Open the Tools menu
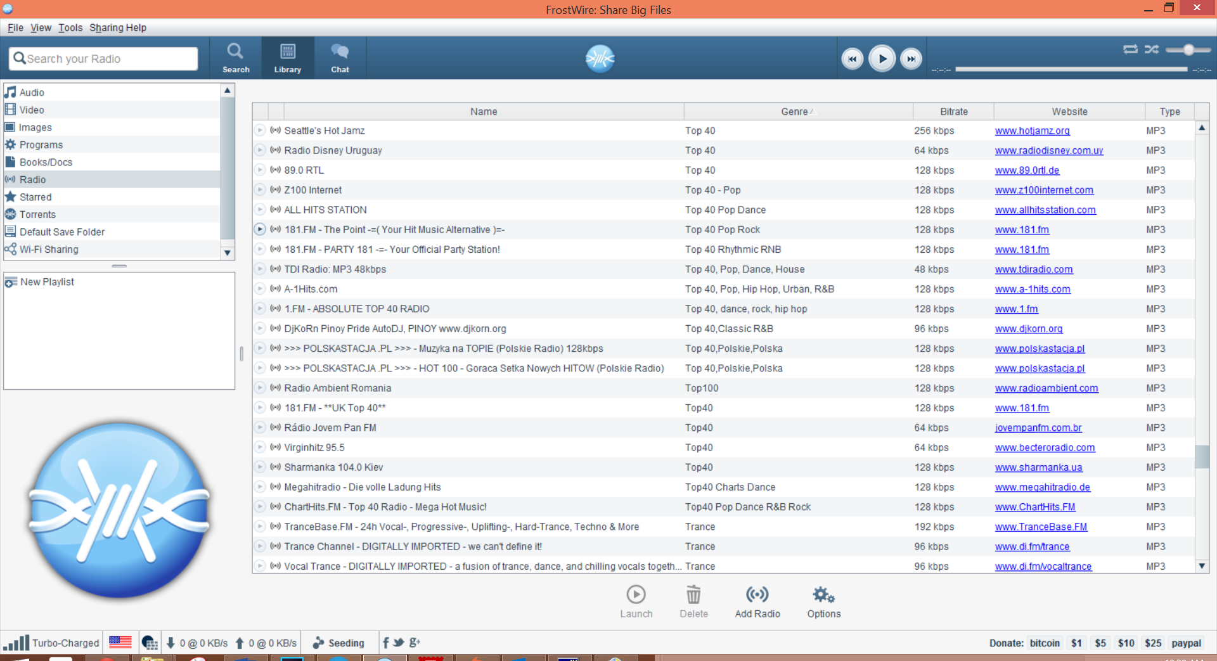Screen dimensions: 1217x661 70,28
